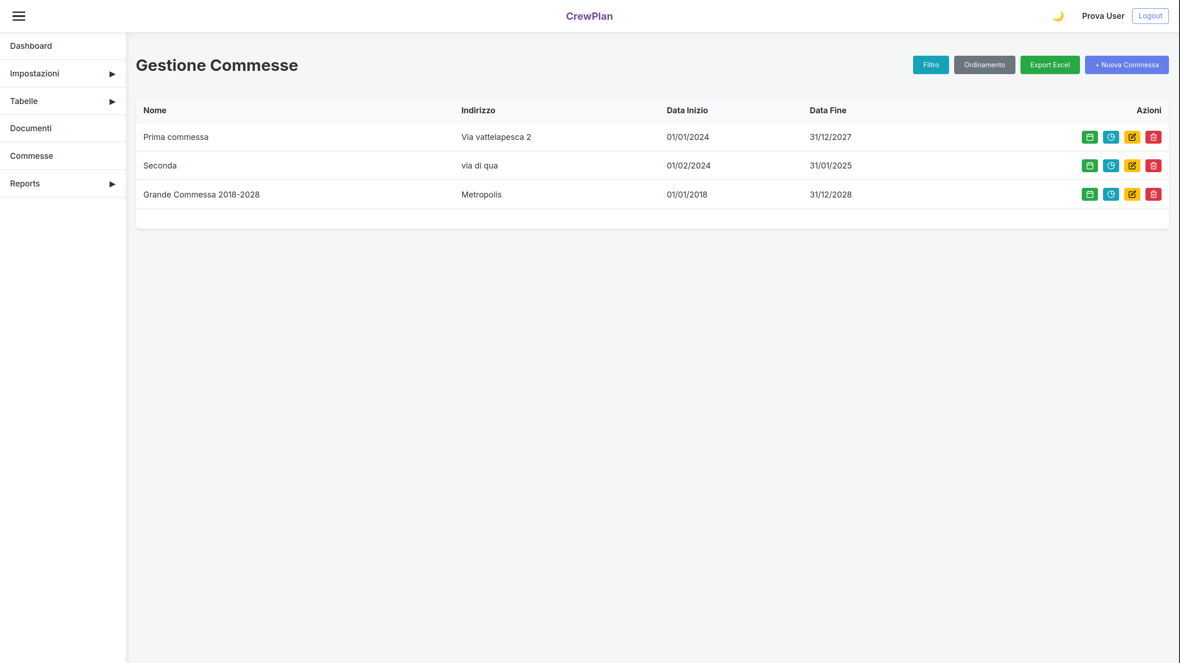Screen dimensions: 1180x663
Task: Expand the Tabelle submenu
Action: tap(63, 101)
